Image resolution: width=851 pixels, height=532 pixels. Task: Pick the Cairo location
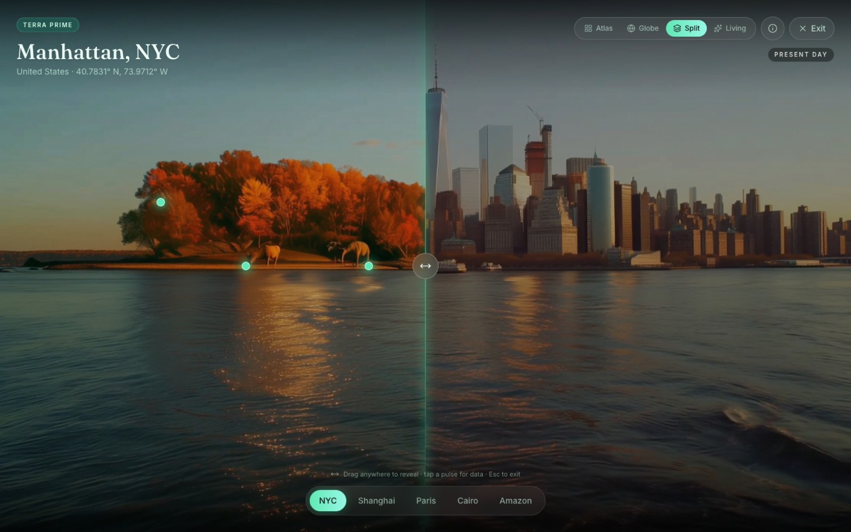467,501
